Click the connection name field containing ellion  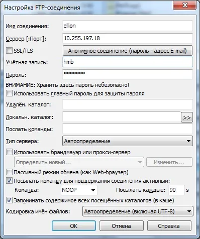(128, 26)
